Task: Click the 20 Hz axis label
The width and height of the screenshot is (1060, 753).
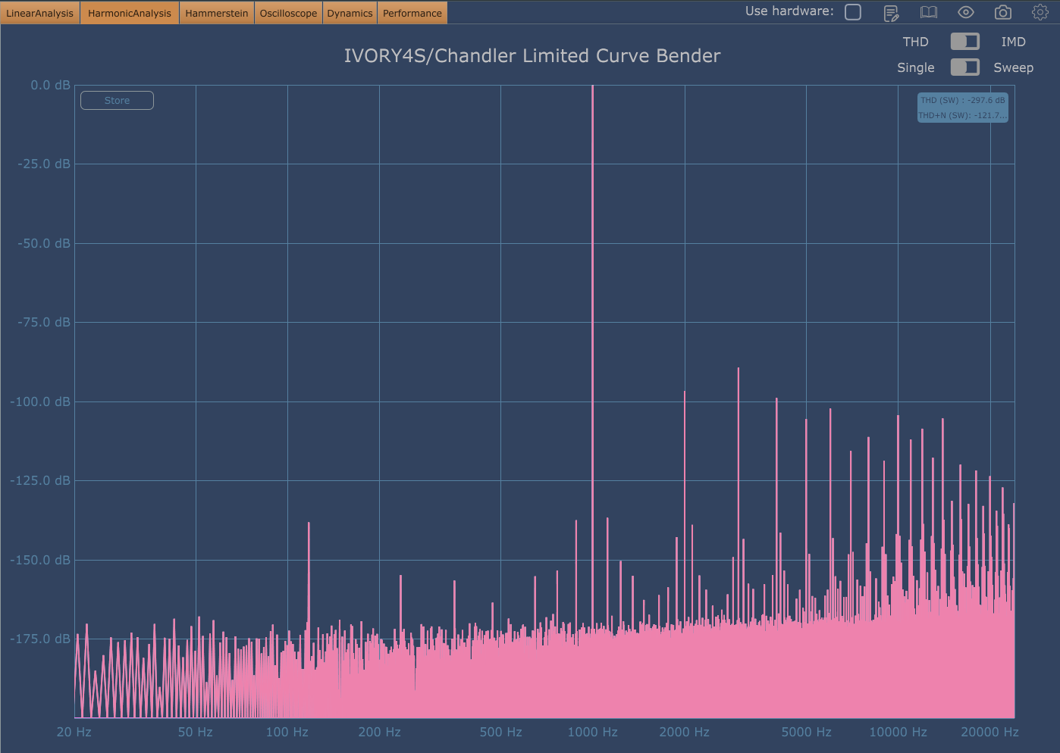Action: [74, 733]
